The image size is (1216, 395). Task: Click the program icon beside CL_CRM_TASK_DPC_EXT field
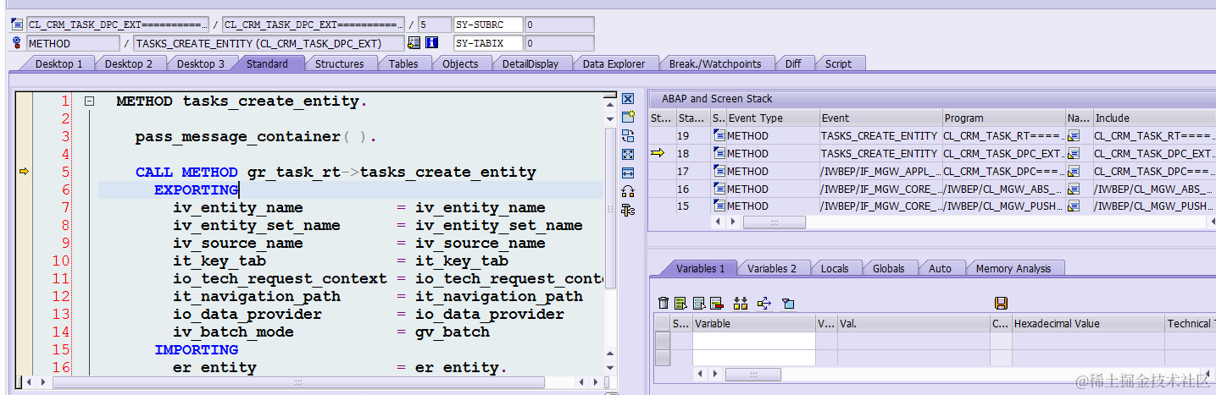(x=17, y=25)
